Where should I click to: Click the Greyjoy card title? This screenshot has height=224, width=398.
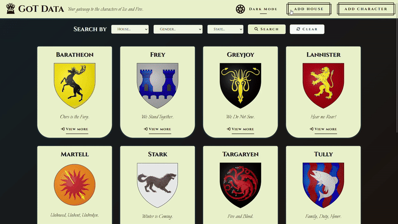pyautogui.click(x=240, y=55)
